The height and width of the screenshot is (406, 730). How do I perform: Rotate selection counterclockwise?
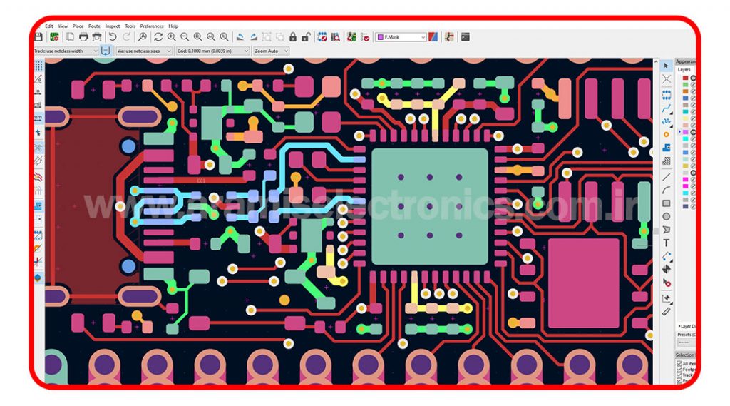[240, 37]
